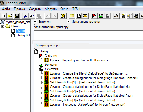Image resolution: width=143 pixels, height=112 pixels.
Task: Add new action clapperboard icon
Action: coord(108,16)
